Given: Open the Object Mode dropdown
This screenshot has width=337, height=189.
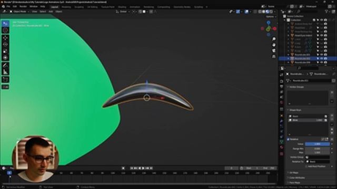Looking at the screenshot, I should pos(19,12).
